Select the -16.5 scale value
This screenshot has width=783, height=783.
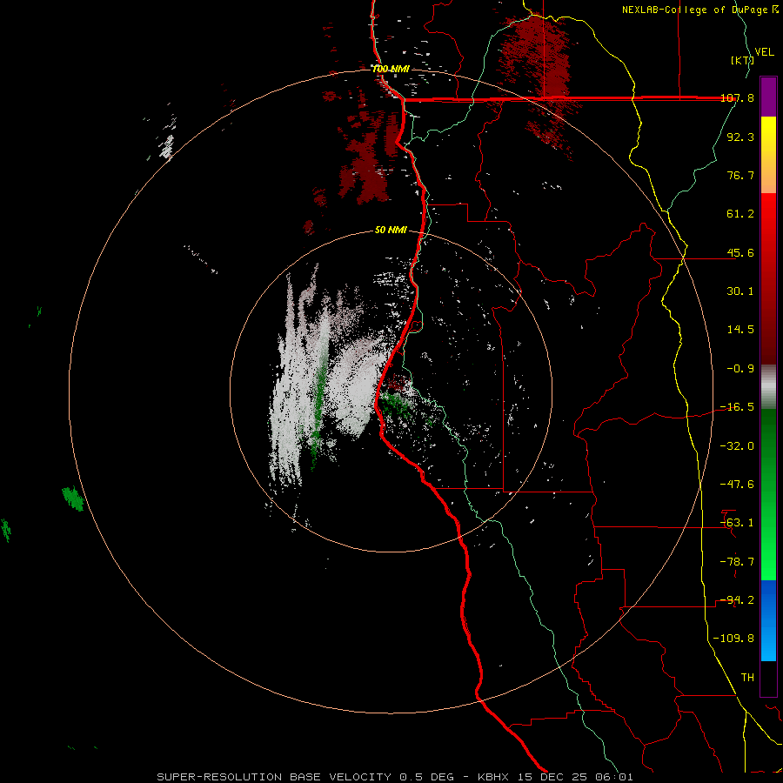737,407
